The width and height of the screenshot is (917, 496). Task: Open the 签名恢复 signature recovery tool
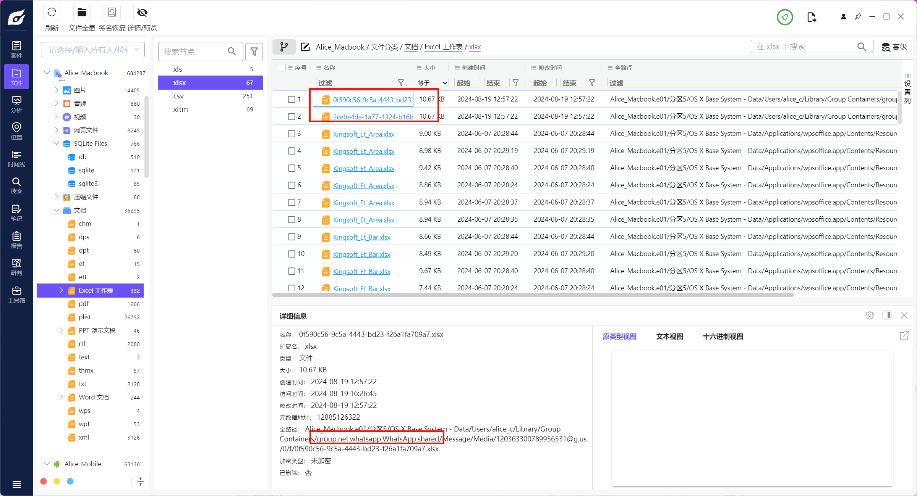[x=112, y=13]
